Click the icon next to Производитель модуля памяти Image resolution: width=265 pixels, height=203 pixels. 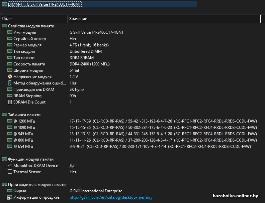(4, 184)
